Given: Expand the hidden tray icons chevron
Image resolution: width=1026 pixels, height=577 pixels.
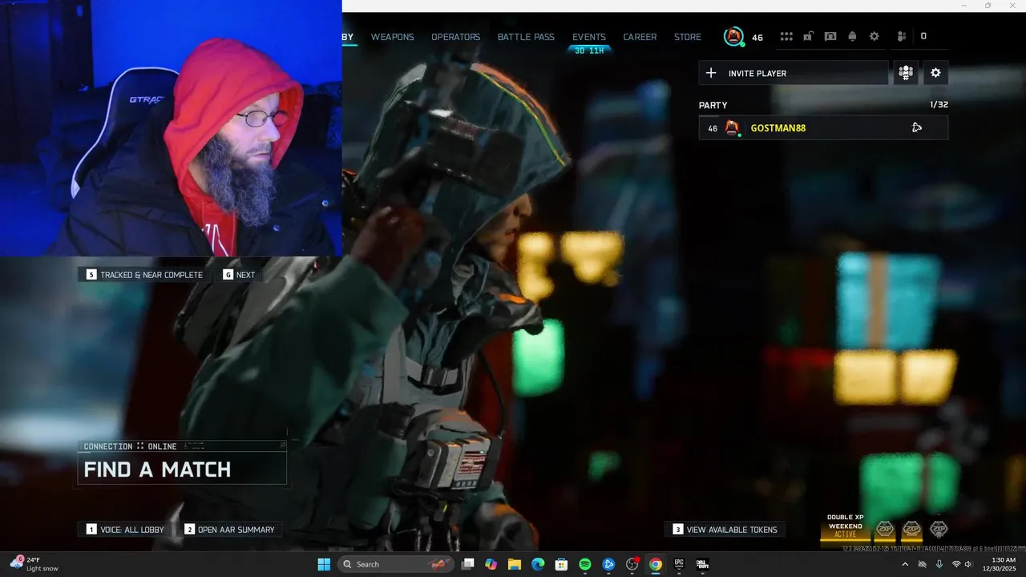Looking at the screenshot, I should (x=905, y=564).
